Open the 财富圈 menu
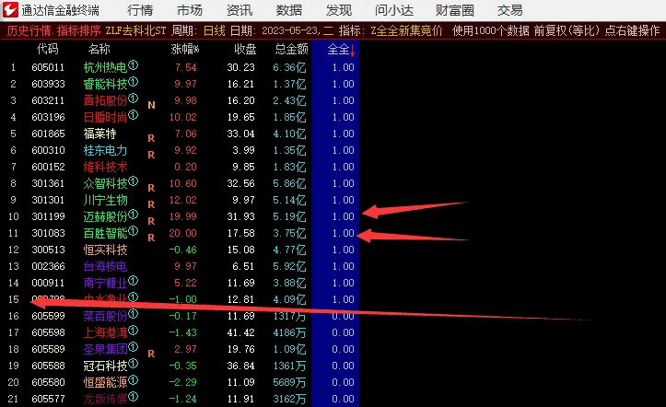Viewport: 666px width, 407px height. [x=455, y=10]
